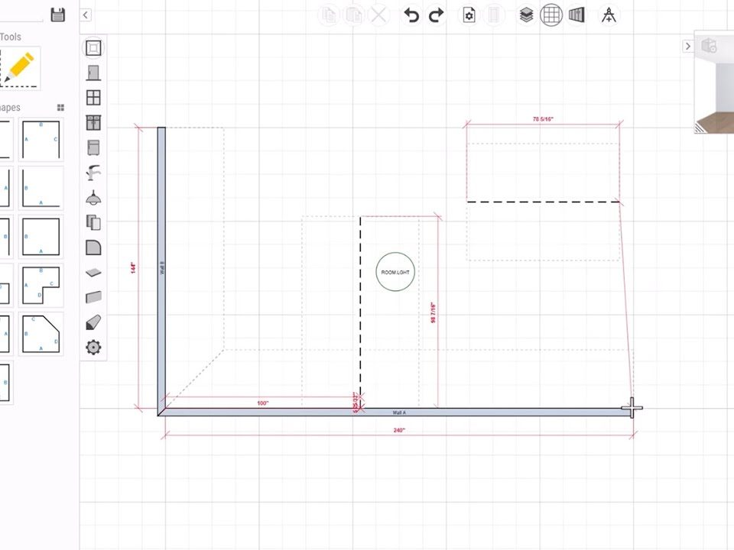Pick the window tool icon
The height and width of the screenshot is (550, 734).
[x=93, y=98]
